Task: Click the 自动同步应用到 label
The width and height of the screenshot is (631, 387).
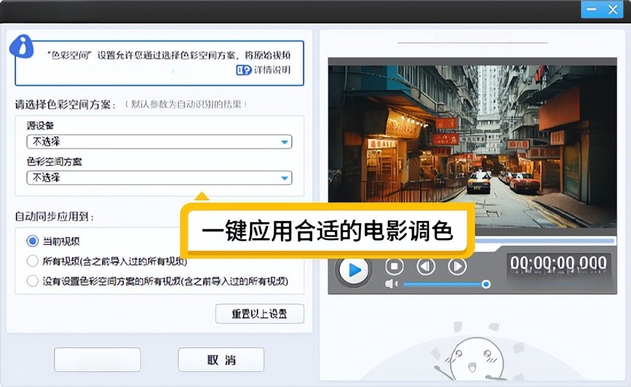Action: (x=54, y=217)
